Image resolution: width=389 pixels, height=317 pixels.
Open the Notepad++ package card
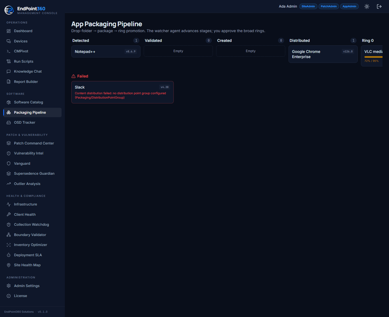pos(106,52)
